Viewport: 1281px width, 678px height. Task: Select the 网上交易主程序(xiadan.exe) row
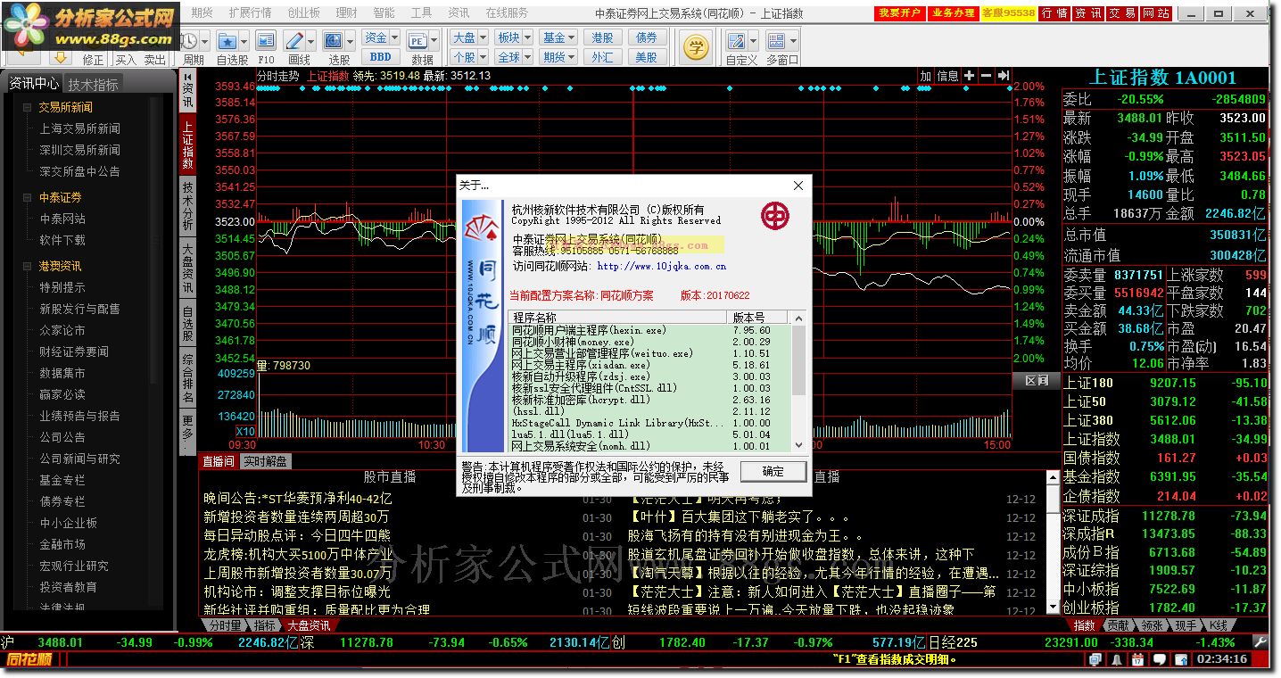pyautogui.click(x=650, y=365)
